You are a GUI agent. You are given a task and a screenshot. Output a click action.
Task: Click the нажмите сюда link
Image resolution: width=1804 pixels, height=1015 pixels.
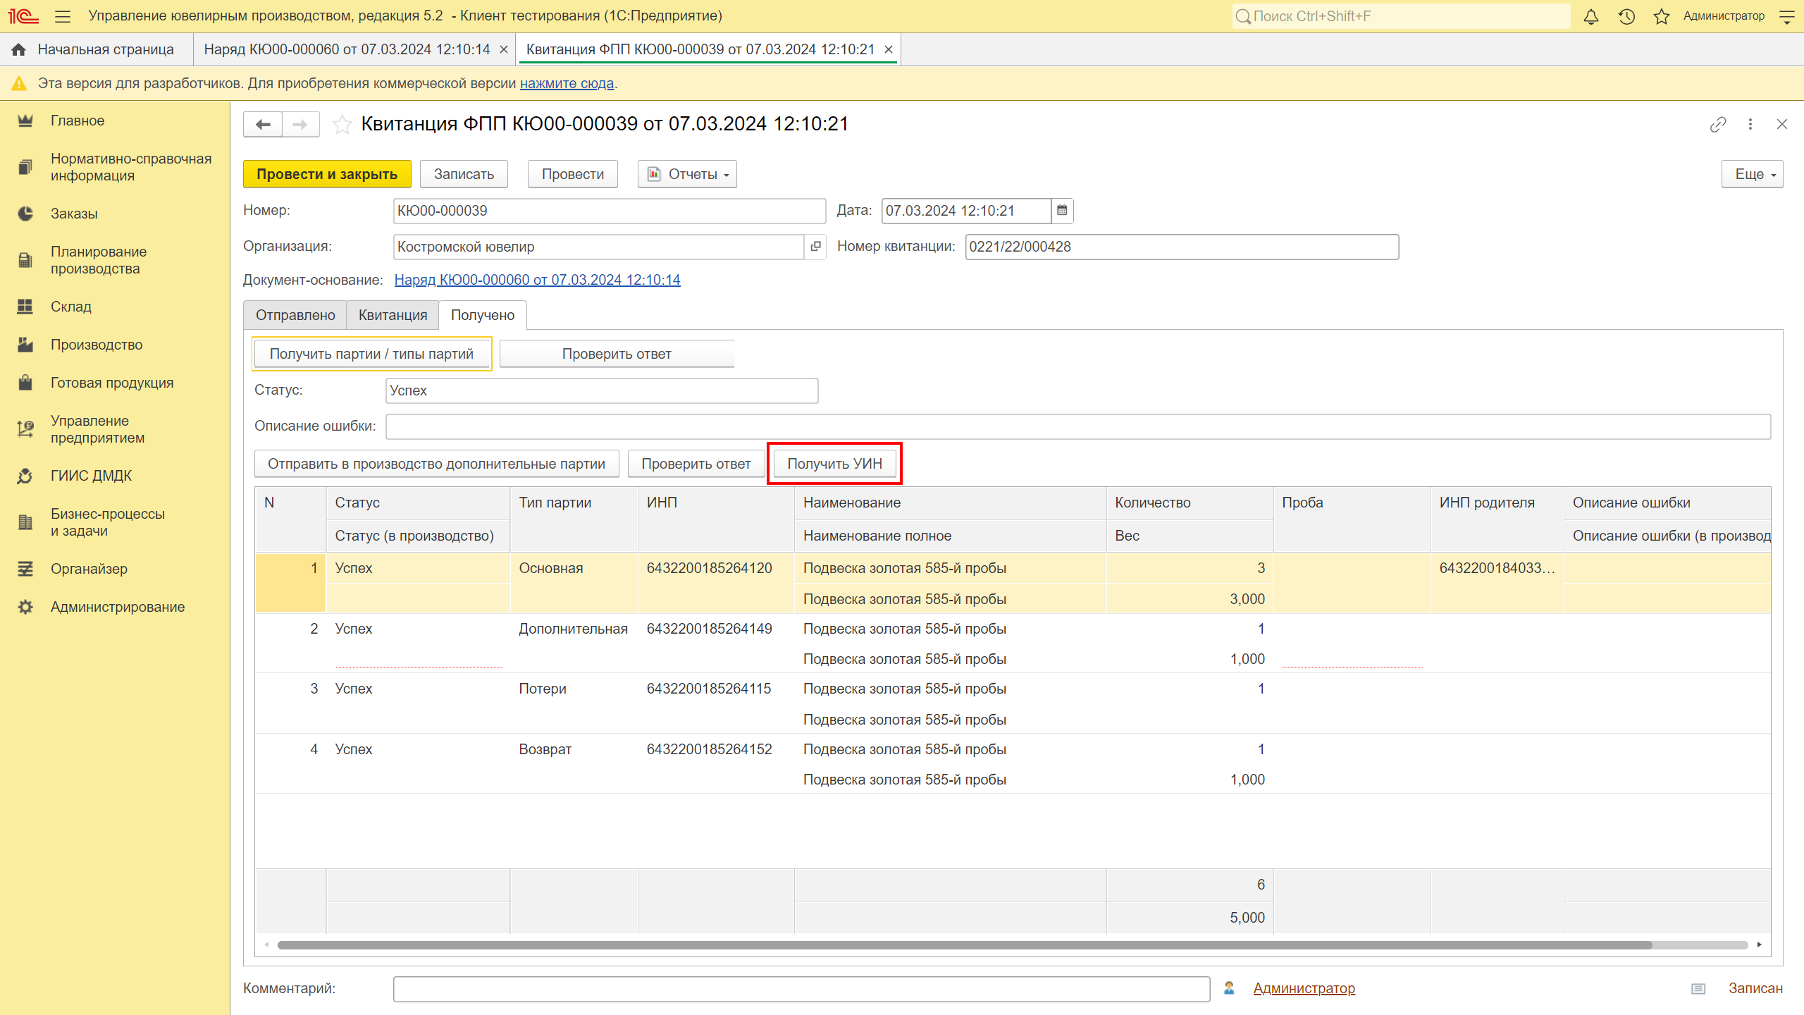pos(567,83)
